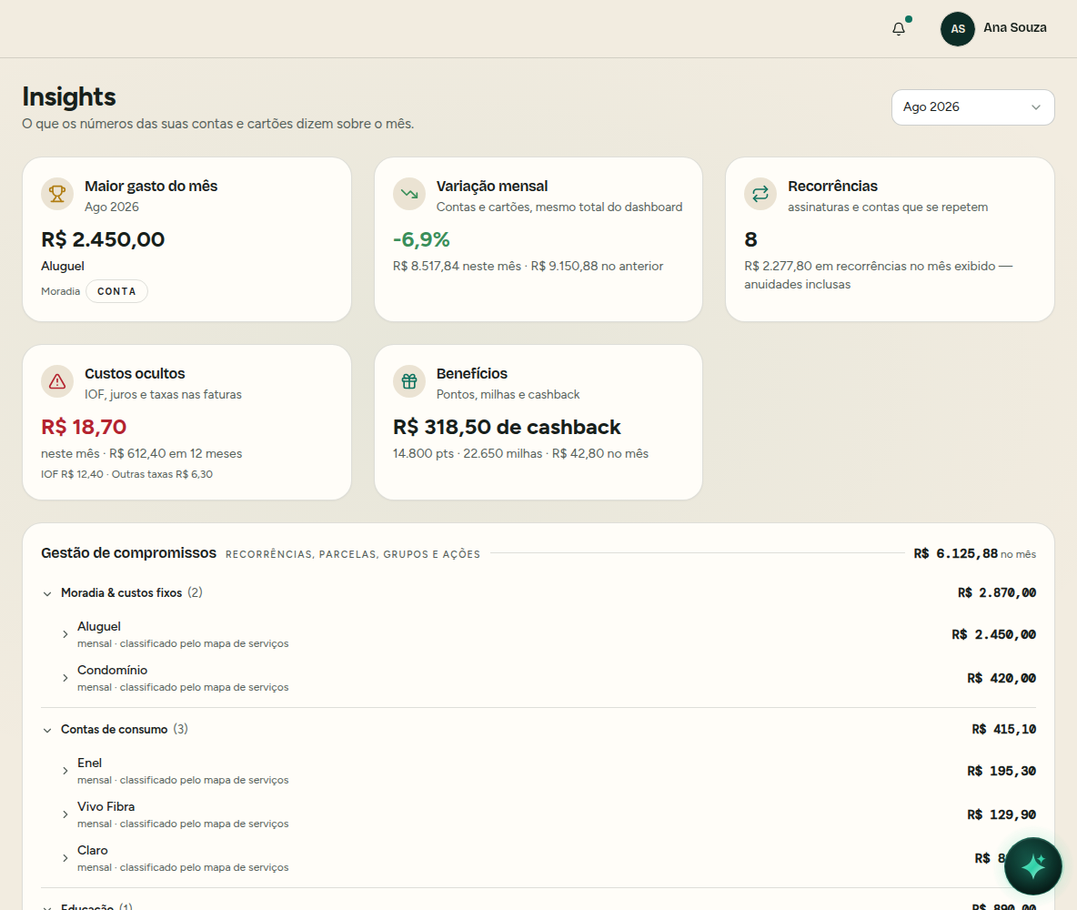Click the Maior gasto do mês title
This screenshot has width=1077, height=910.
tap(151, 187)
